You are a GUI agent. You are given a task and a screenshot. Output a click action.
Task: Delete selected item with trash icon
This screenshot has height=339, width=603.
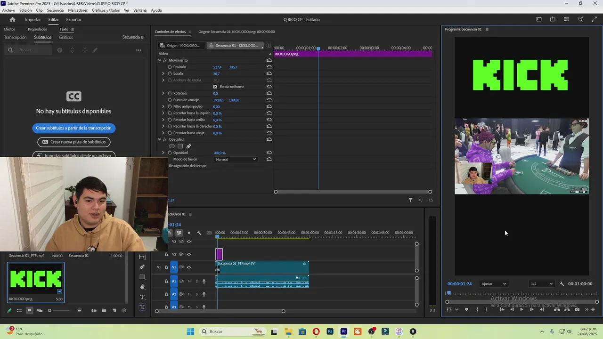point(124,310)
